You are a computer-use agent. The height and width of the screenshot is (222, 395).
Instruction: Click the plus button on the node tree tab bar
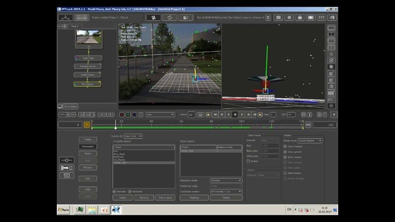point(65,26)
